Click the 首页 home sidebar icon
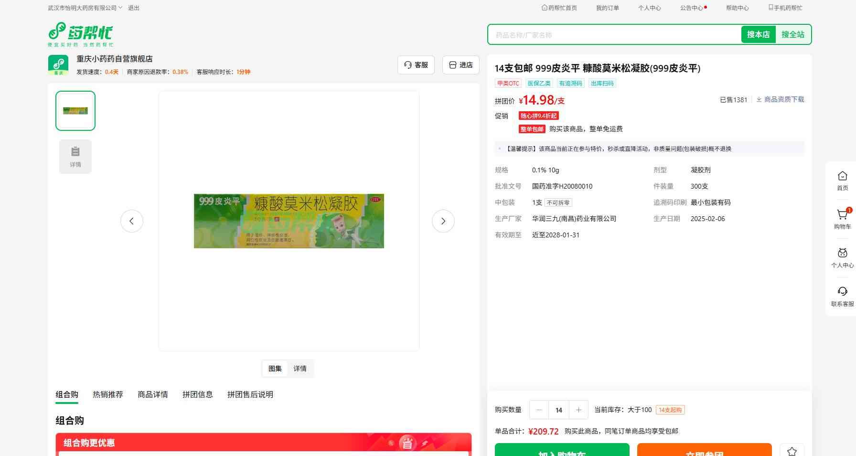856x456 pixels. click(x=842, y=177)
